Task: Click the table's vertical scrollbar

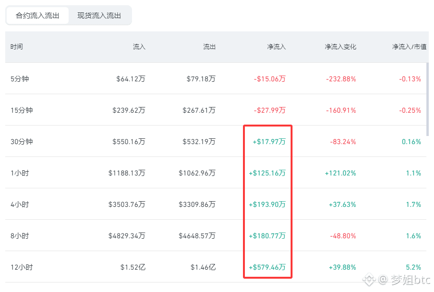Action: click(x=428, y=99)
